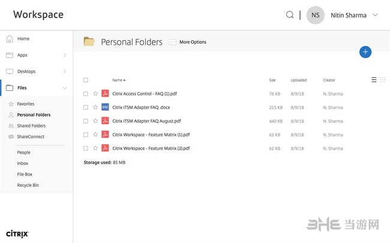Tick the select-all checkbox in header
Screen dimensions: 390x243
[x=86, y=80]
